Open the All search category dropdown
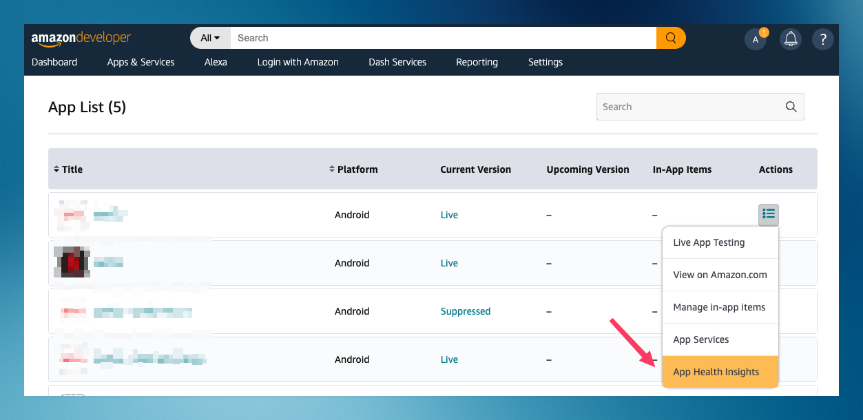 [209, 38]
